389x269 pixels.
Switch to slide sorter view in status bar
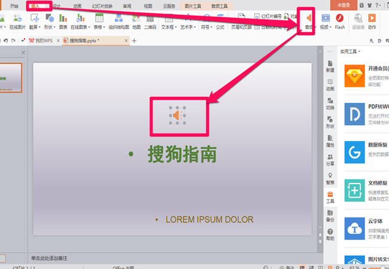pos(311,267)
